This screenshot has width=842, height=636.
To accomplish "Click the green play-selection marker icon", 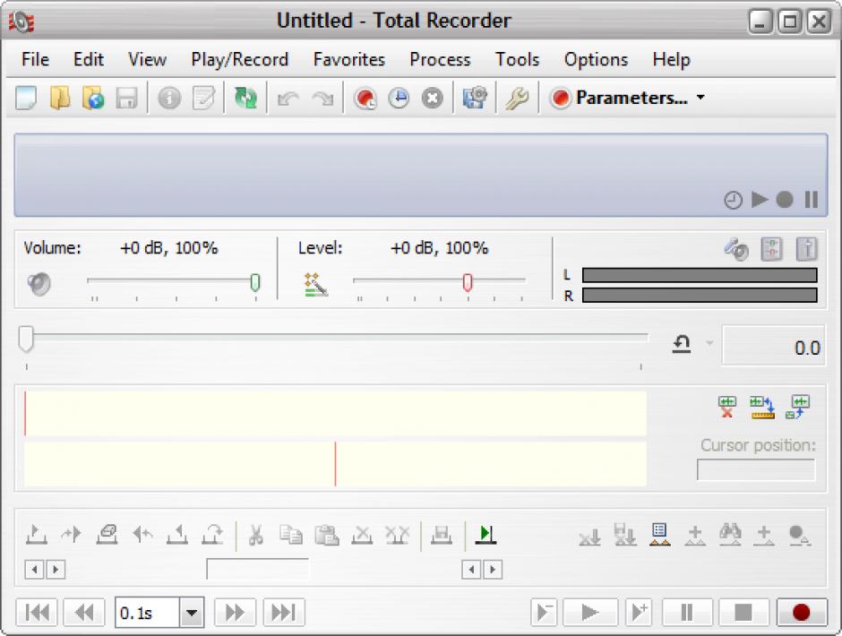I will [x=485, y=535].
